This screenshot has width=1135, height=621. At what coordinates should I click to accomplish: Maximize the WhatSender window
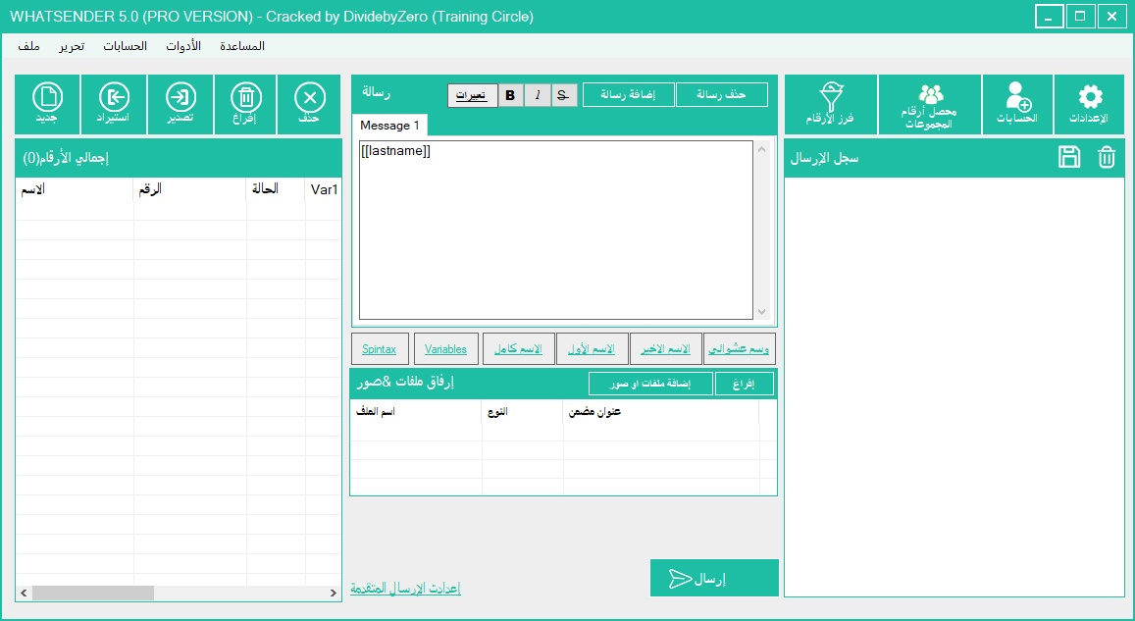1080,16
